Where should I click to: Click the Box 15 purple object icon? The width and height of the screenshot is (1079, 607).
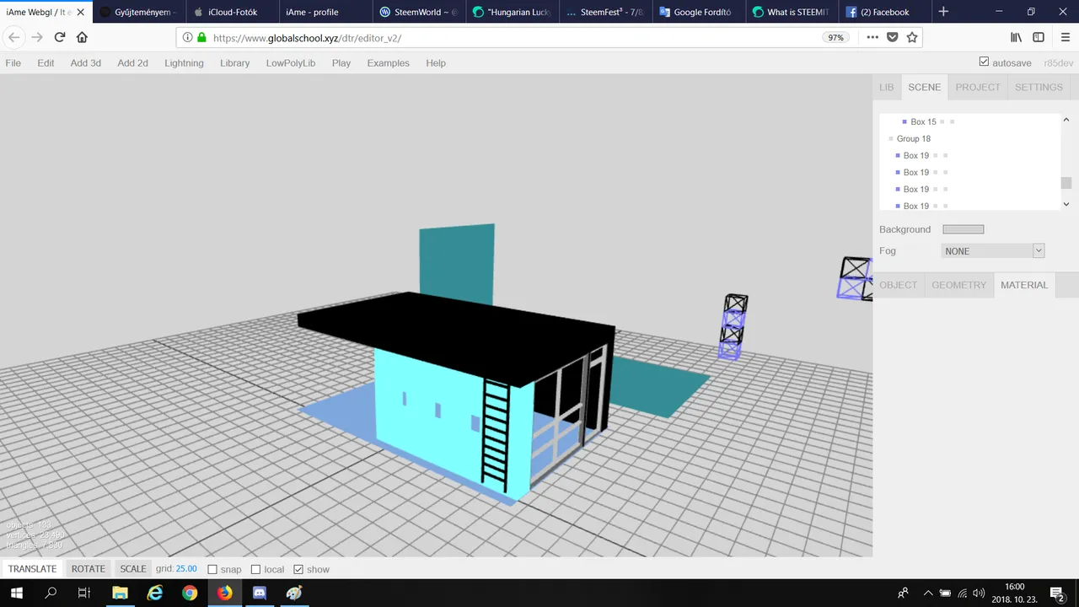point(905,121)
